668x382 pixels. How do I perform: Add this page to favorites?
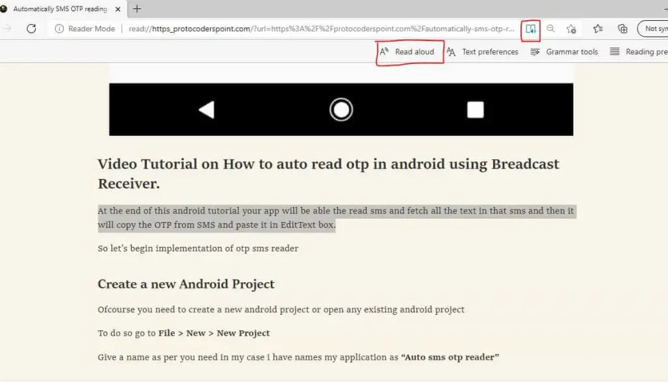click(571, 29)
